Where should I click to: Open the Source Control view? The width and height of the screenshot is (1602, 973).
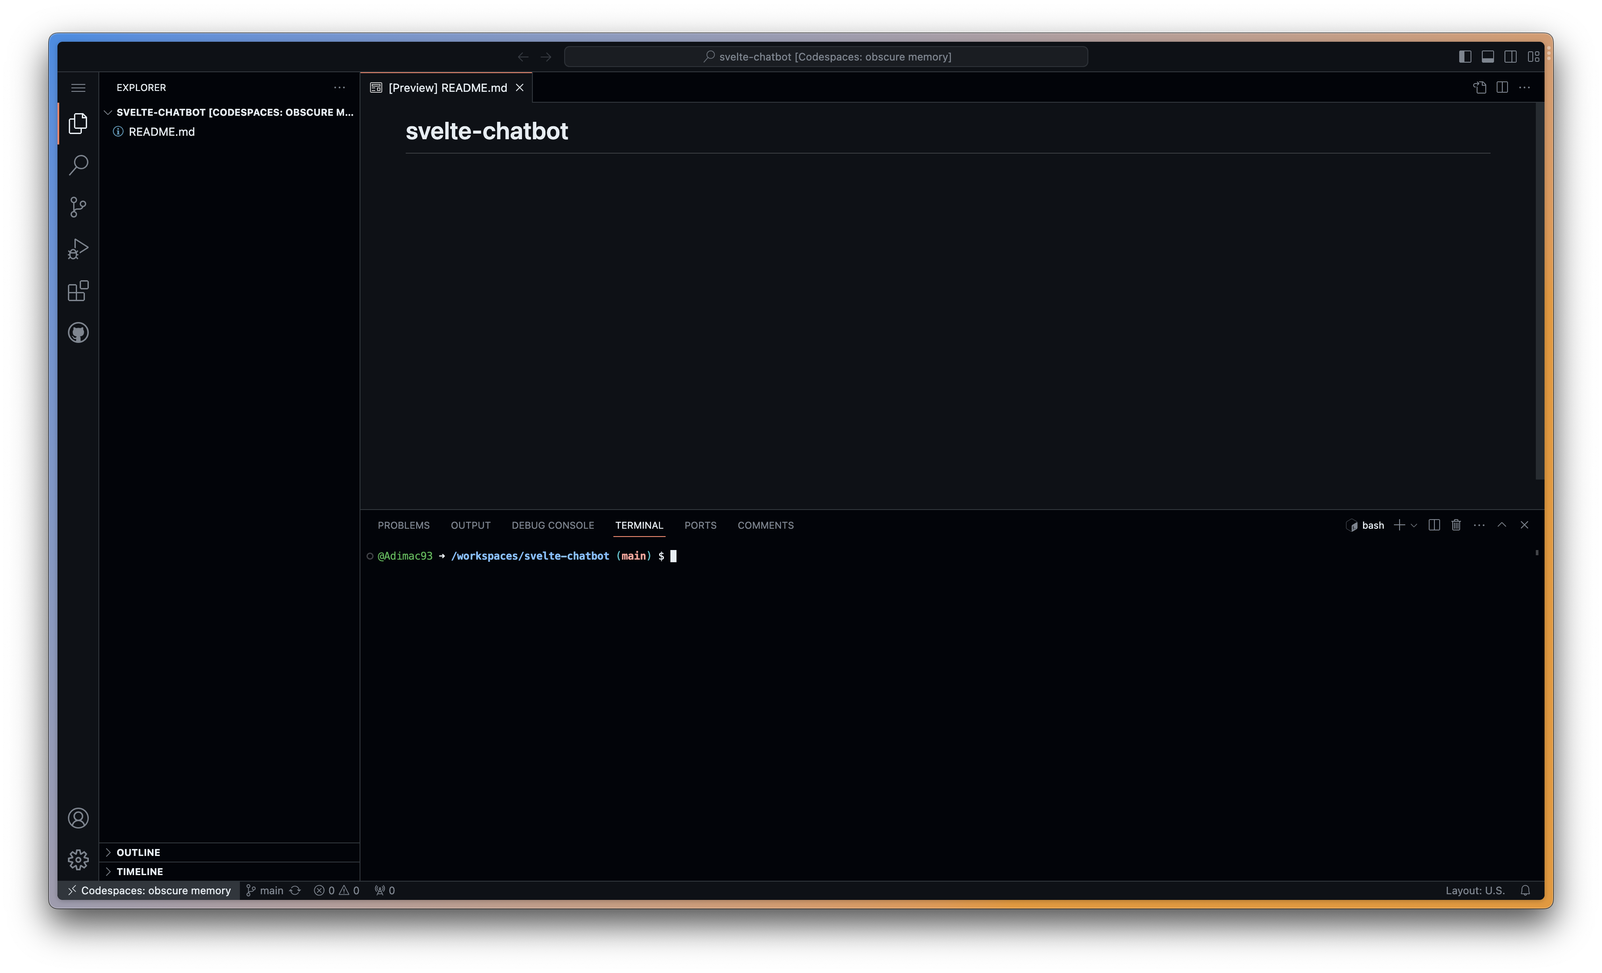click(x=78, y=207)
